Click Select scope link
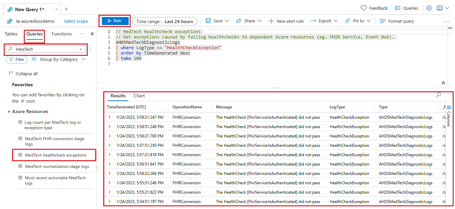 coord(76,21)
